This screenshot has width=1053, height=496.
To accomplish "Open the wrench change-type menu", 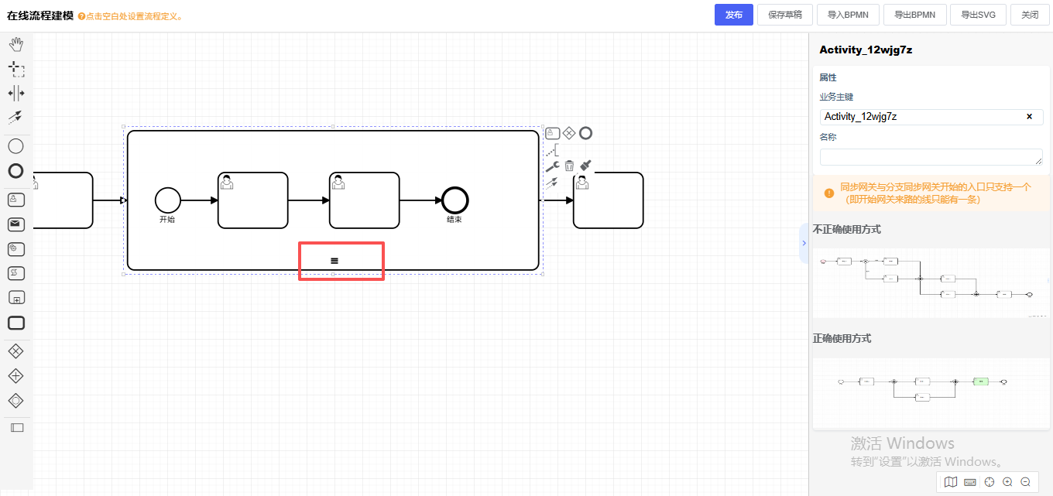I will [x=552, y=166].
